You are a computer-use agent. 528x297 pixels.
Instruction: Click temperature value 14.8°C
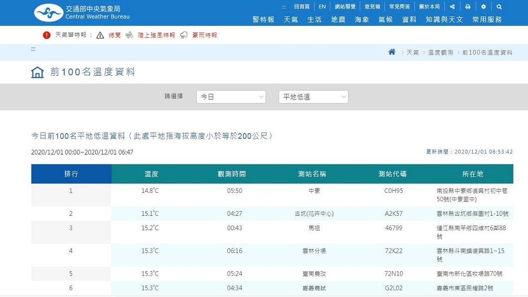tap(150, 191)
